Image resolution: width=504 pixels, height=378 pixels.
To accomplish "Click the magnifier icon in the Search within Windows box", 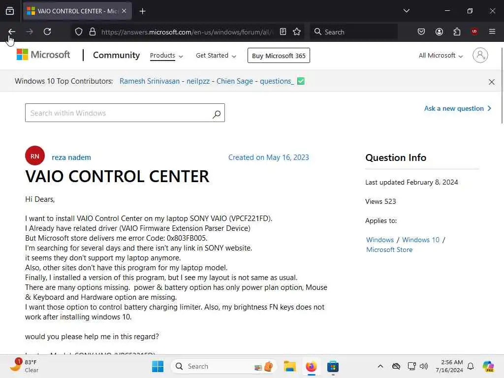I will pyautogui.click(x=217, y=114).
